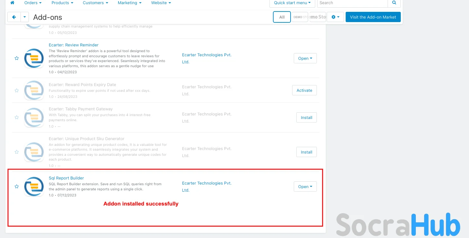The width and height of the screenshot is (469, 238).
Task: Open the Ecarter: Review Reminder title link
Action: (x=74, y=45)
